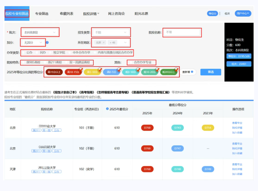This screenshot has height=191, width=258.
Task: Click 查看专业 link in first row
Action: tap(237, 123)
